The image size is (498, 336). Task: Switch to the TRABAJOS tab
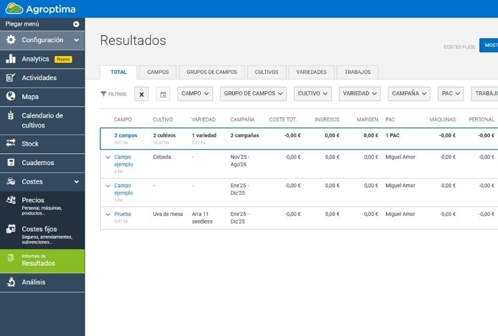357,73
